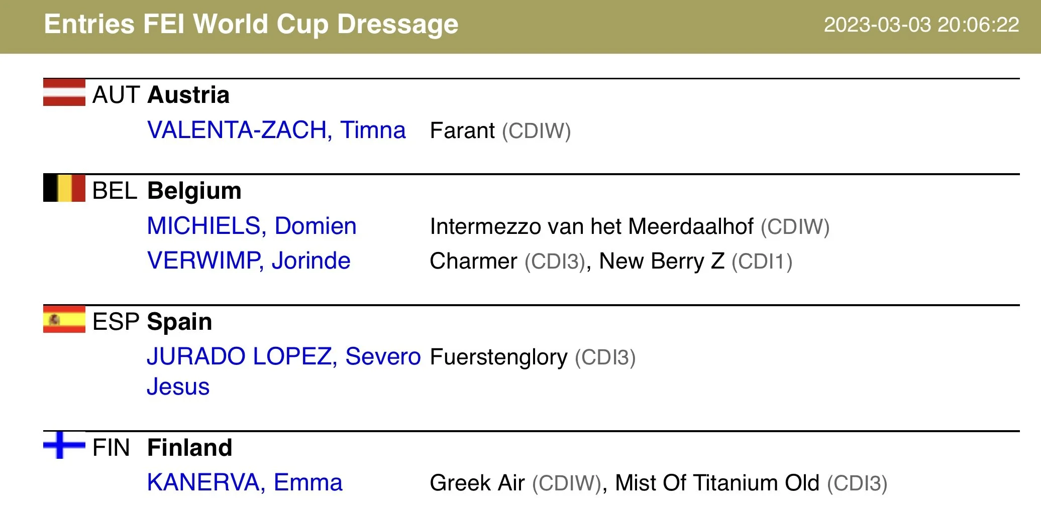The height and width of the screenshot is (517, 1041).
Task: Open rider VALENTA-ZACH, Timna link
Action: click(x=276, y=130)
